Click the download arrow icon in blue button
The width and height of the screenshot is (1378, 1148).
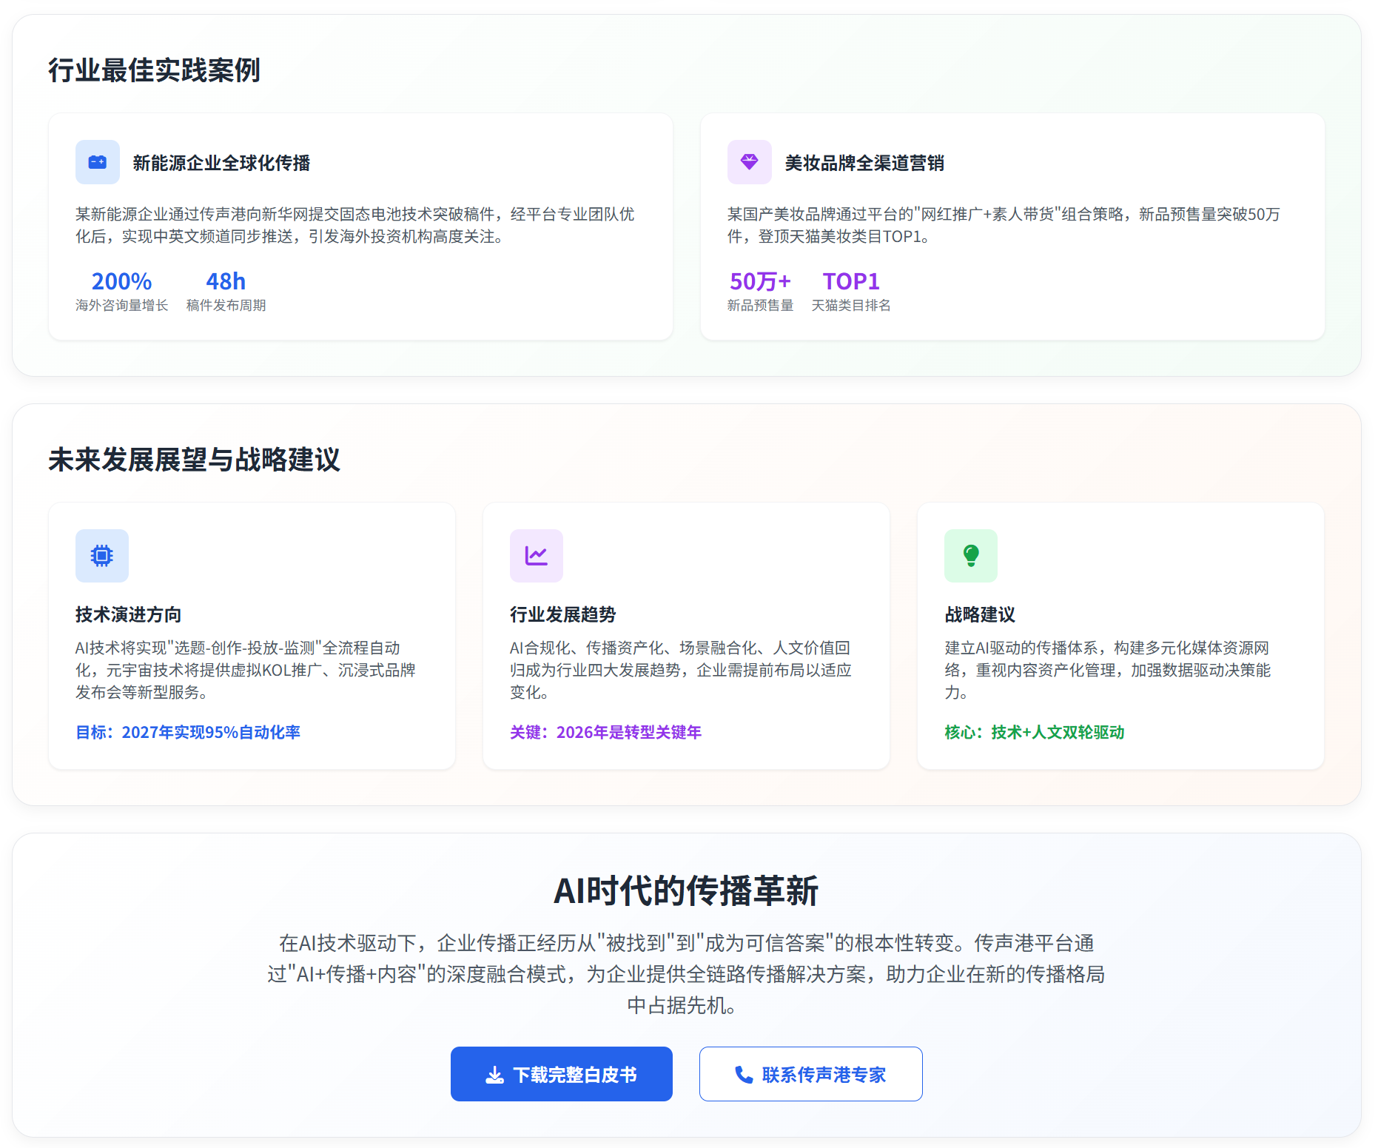coord(494,1075)
